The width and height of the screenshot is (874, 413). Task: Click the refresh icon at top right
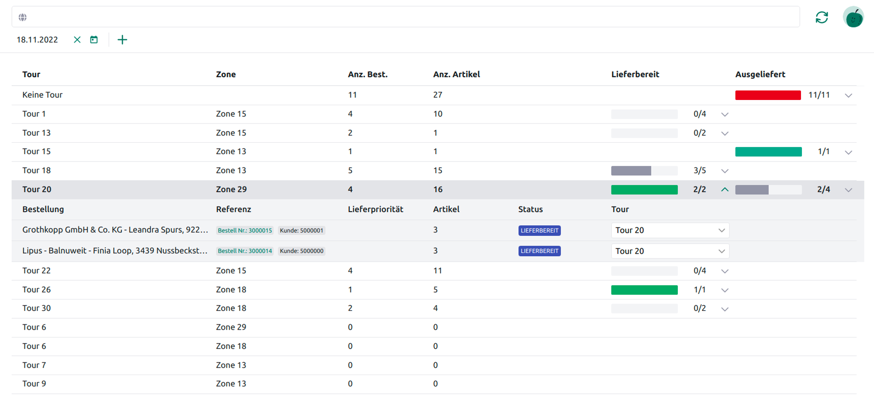click(822, 17)
